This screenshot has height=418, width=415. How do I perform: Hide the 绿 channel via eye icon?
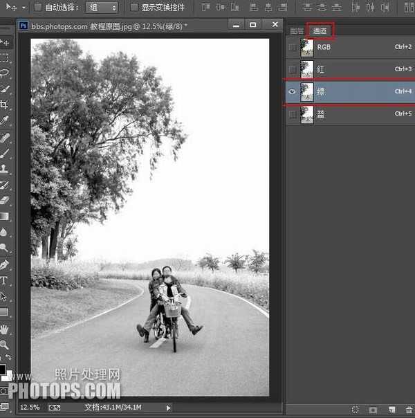(292, 92)
